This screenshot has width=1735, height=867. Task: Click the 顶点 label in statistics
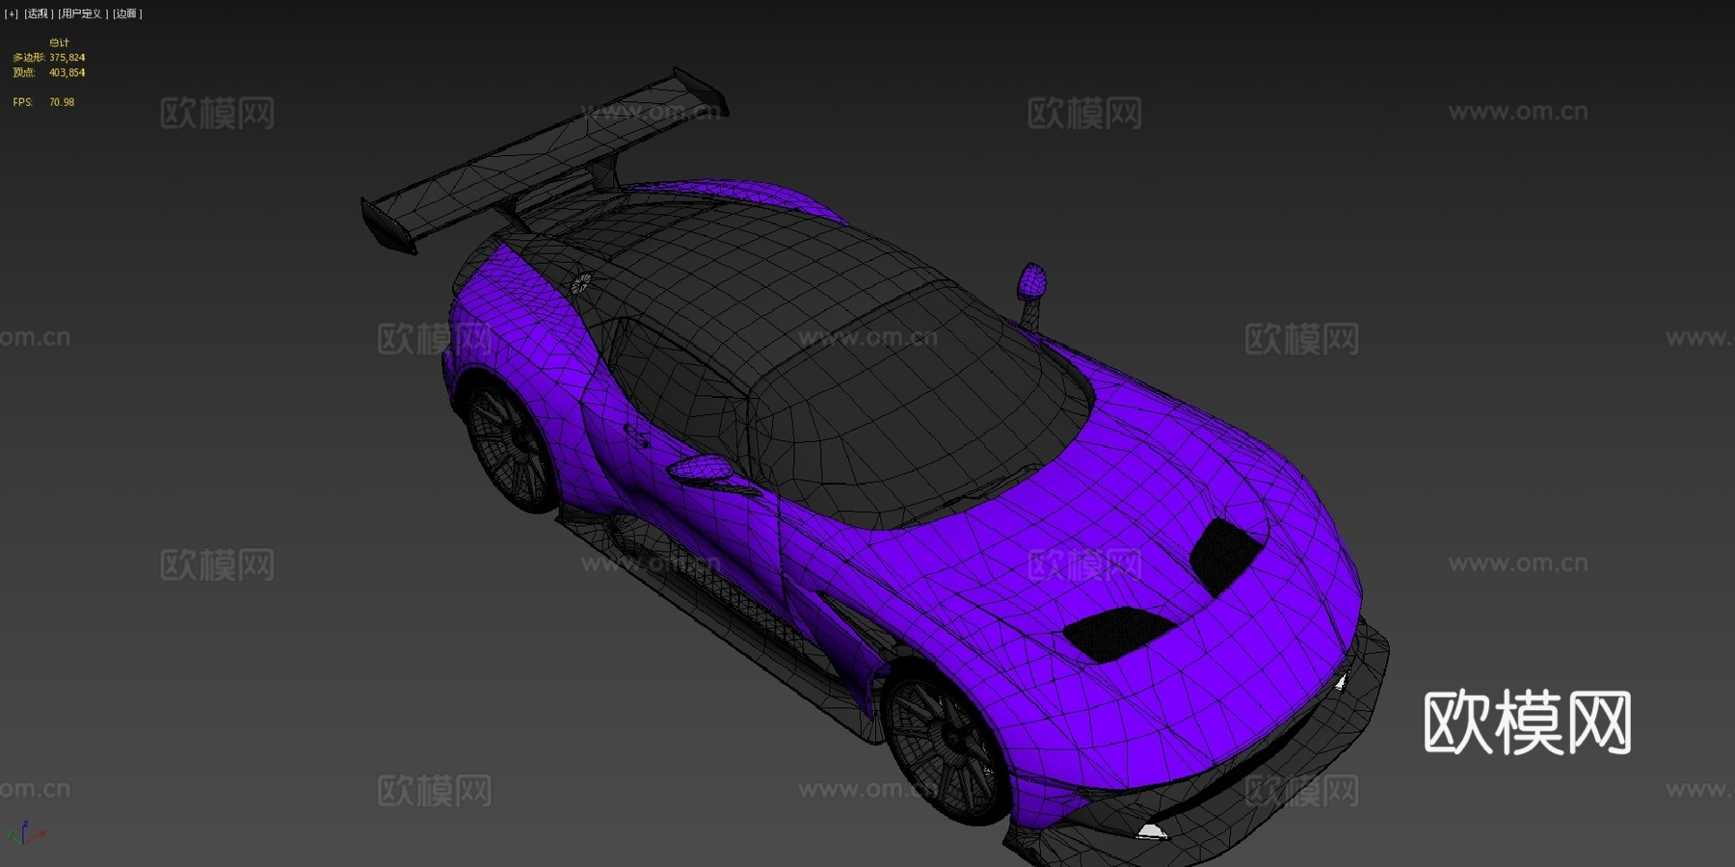24,72
